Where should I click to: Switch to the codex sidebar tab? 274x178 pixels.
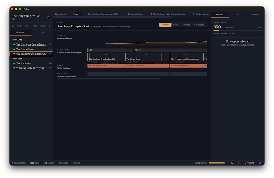[x=42, y=33]
